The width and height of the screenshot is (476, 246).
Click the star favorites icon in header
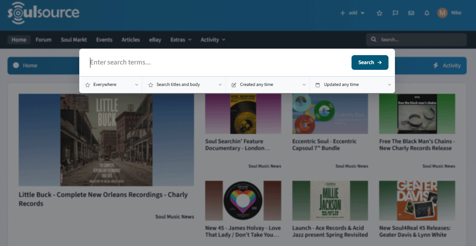pos(379,13)
